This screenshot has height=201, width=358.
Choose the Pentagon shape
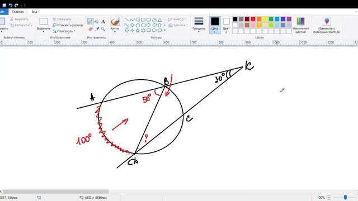click(x=138, y=25)
